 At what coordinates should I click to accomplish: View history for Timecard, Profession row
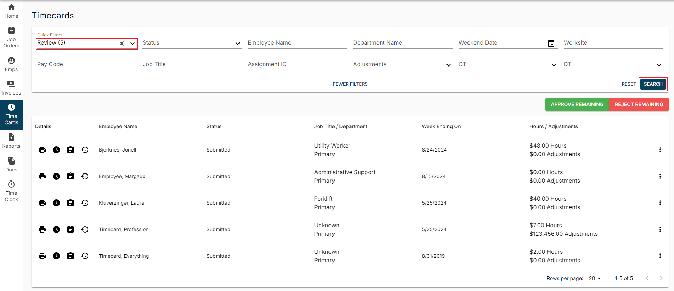click(x=85, y=229)
